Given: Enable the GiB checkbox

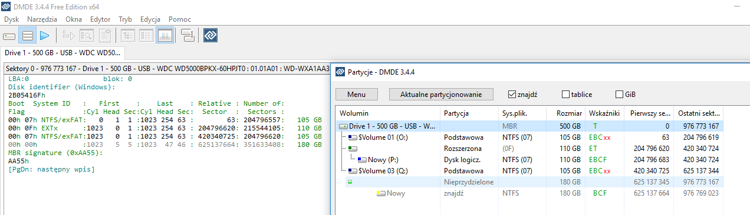Looking at the screenshot, I should click(619, 94).
